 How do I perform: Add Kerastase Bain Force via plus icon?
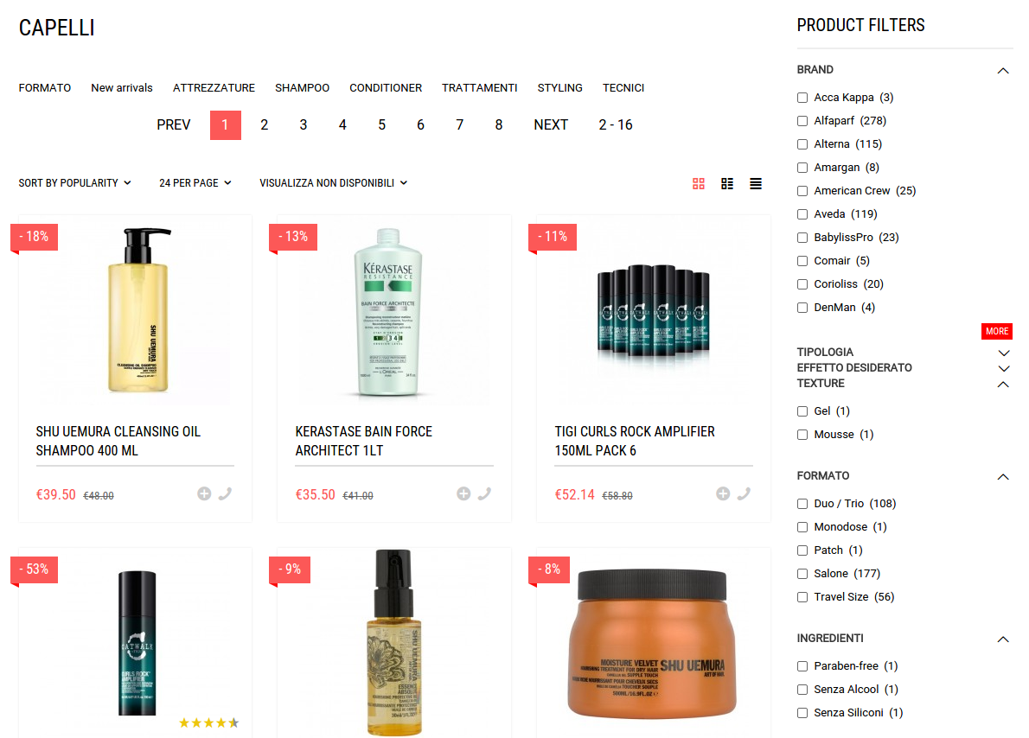point(463,494)
